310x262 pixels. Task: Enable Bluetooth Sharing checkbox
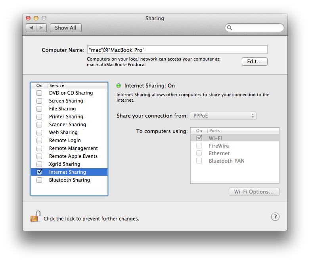pos(39,180)
